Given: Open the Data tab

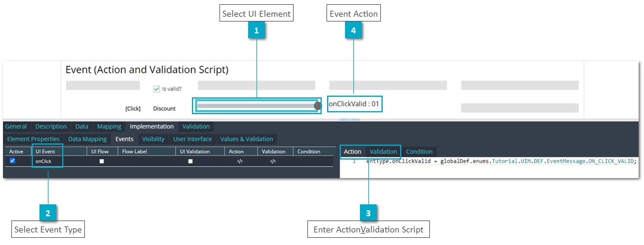Looking at the screenshot, I should coord(82,127).
